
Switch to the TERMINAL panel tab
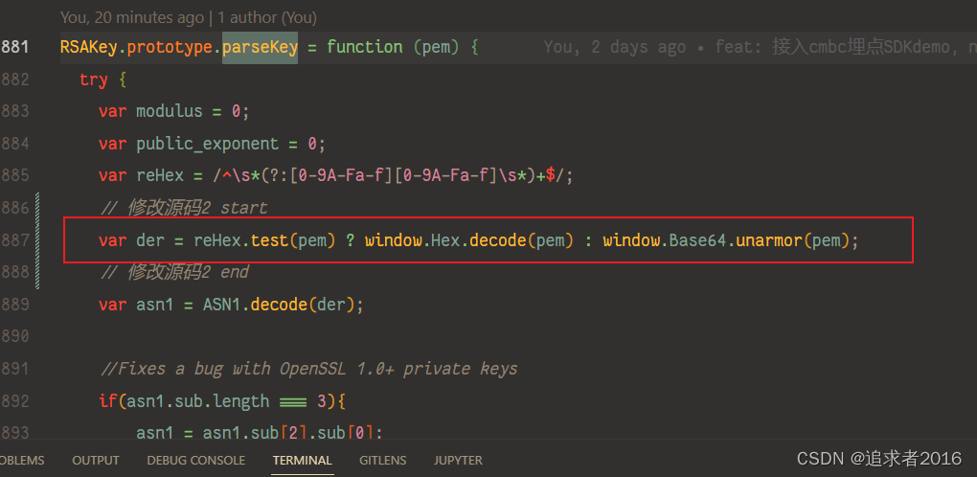tap(302, 461)
